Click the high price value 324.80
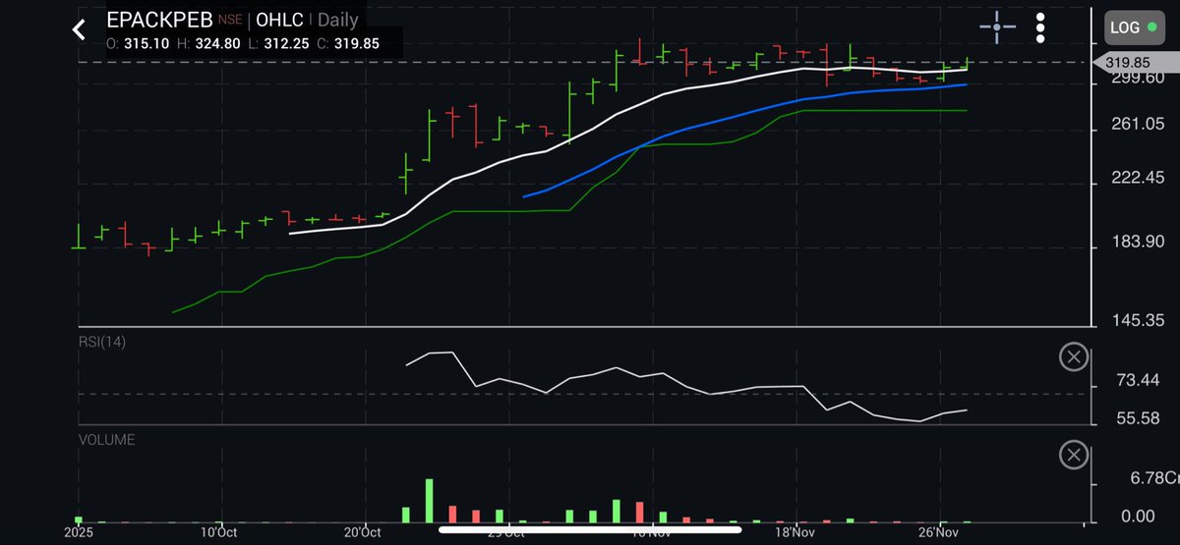This screenshot has width=1180, height=545. point(219,43)
